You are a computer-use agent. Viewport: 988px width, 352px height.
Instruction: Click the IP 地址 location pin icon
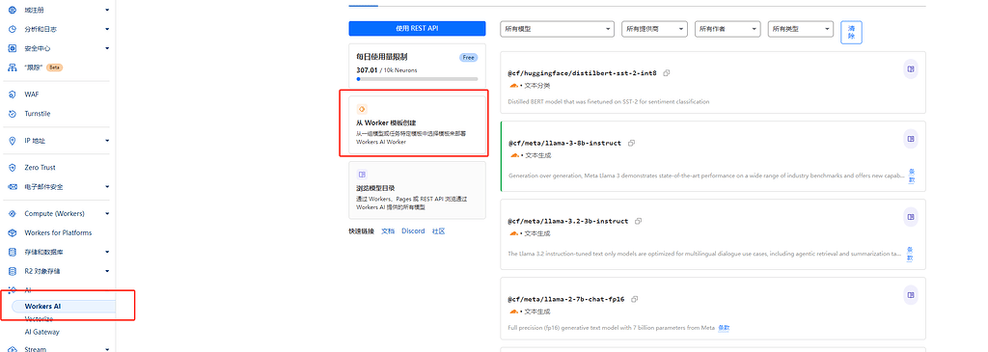click(12, 141)
